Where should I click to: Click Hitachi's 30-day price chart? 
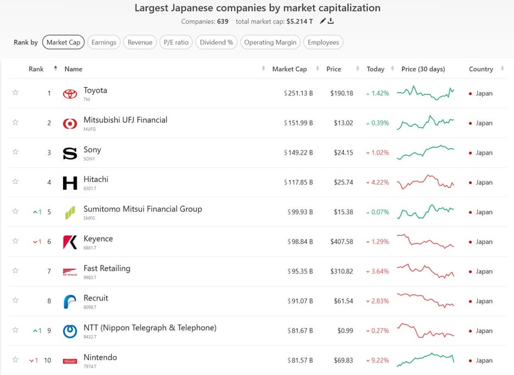pos(426,183)
